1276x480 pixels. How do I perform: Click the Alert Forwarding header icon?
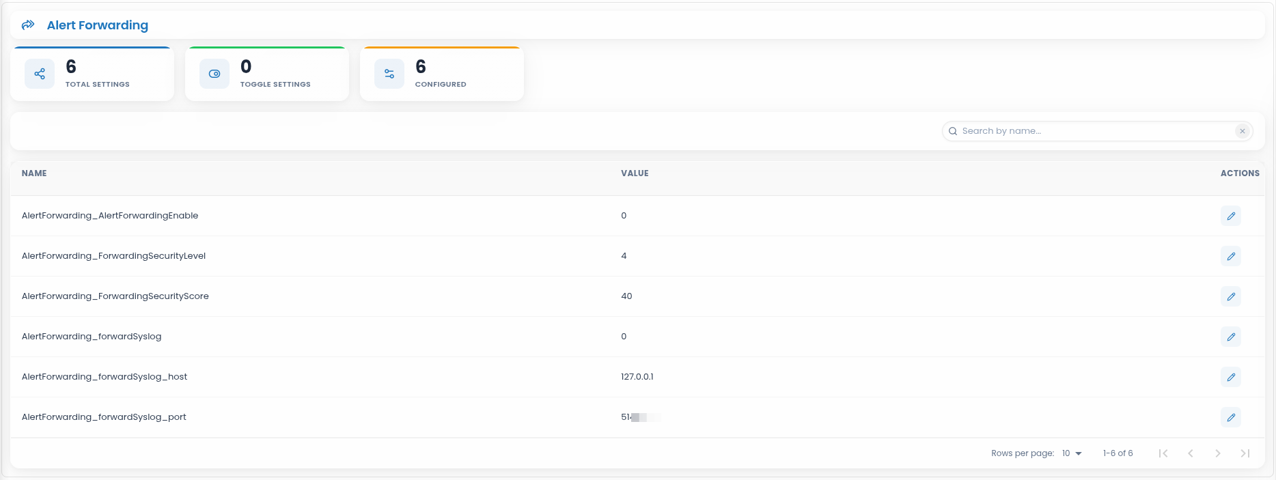[28, 25]
